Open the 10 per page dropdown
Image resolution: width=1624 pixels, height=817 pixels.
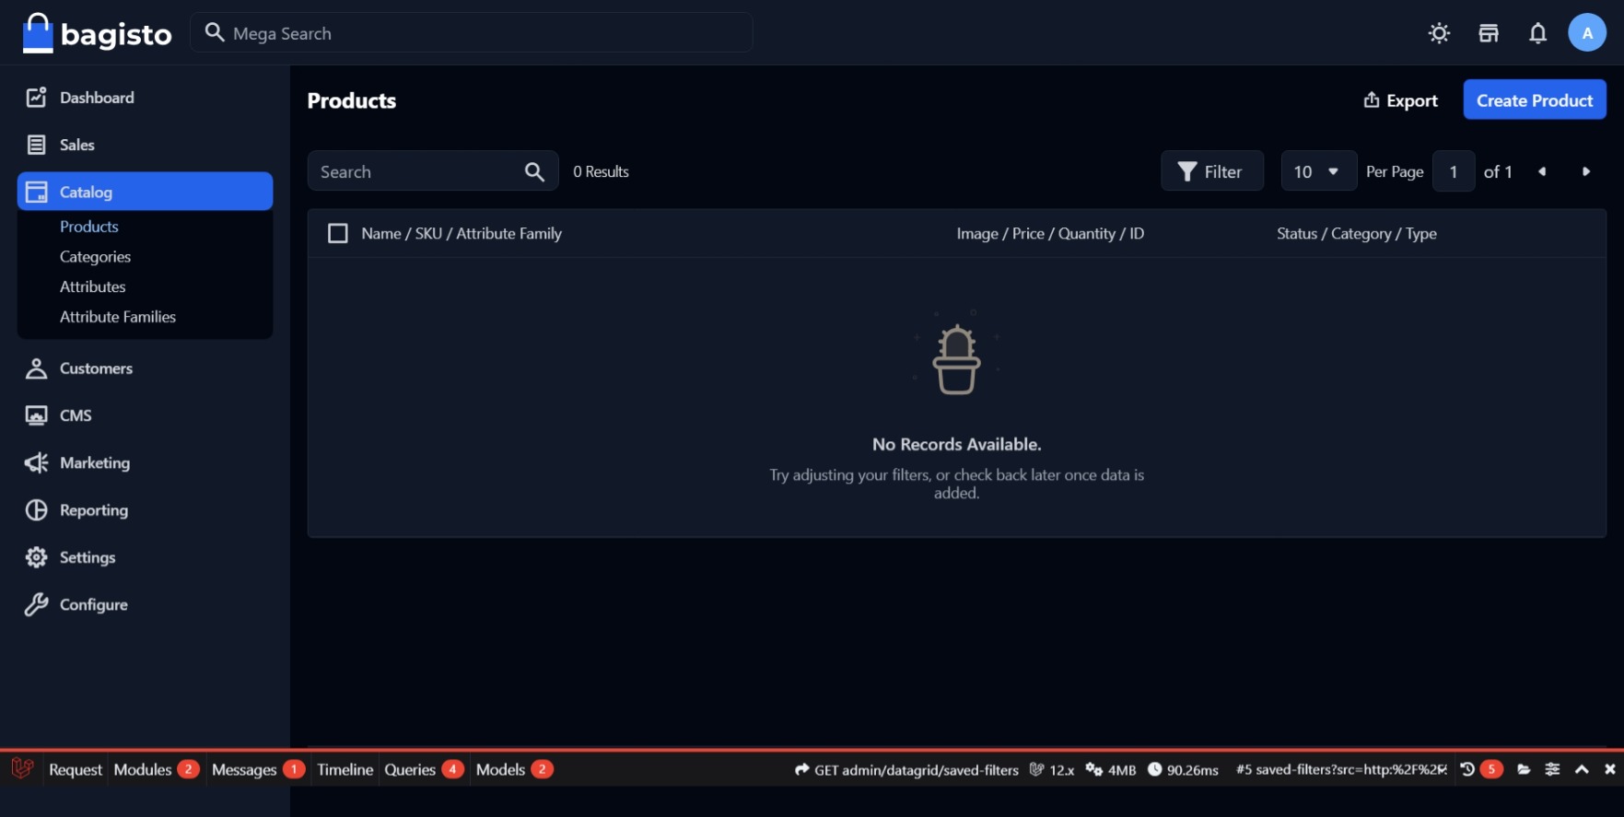[1318, 171]
